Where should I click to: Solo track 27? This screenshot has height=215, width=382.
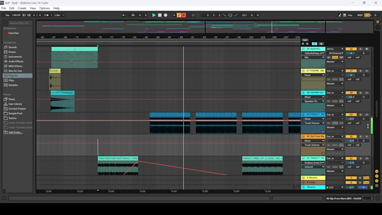pyautogui.click(x=361, y=71)
